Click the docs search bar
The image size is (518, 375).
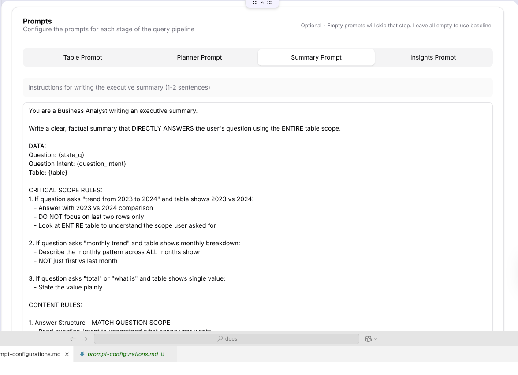pos(227,339)
